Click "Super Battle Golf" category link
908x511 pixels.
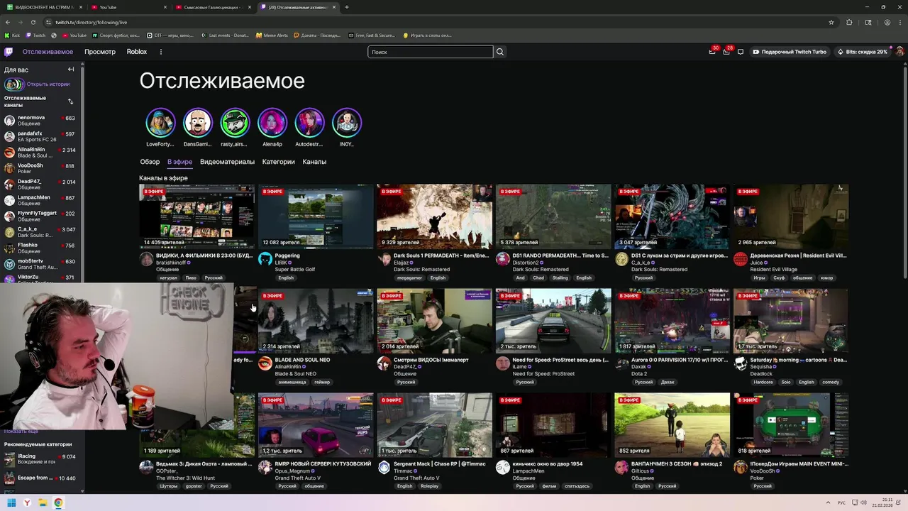point(295,270)
